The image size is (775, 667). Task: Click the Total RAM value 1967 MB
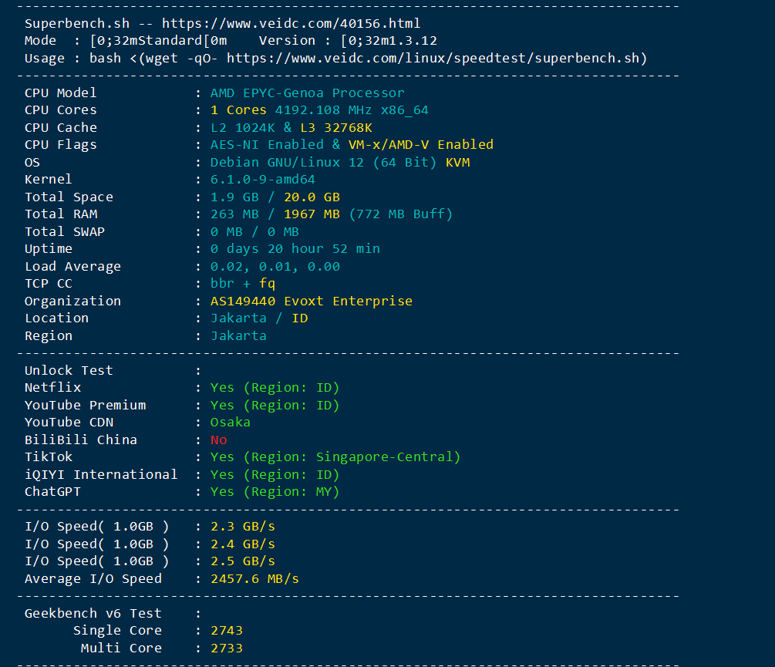[x=312, y=214]
